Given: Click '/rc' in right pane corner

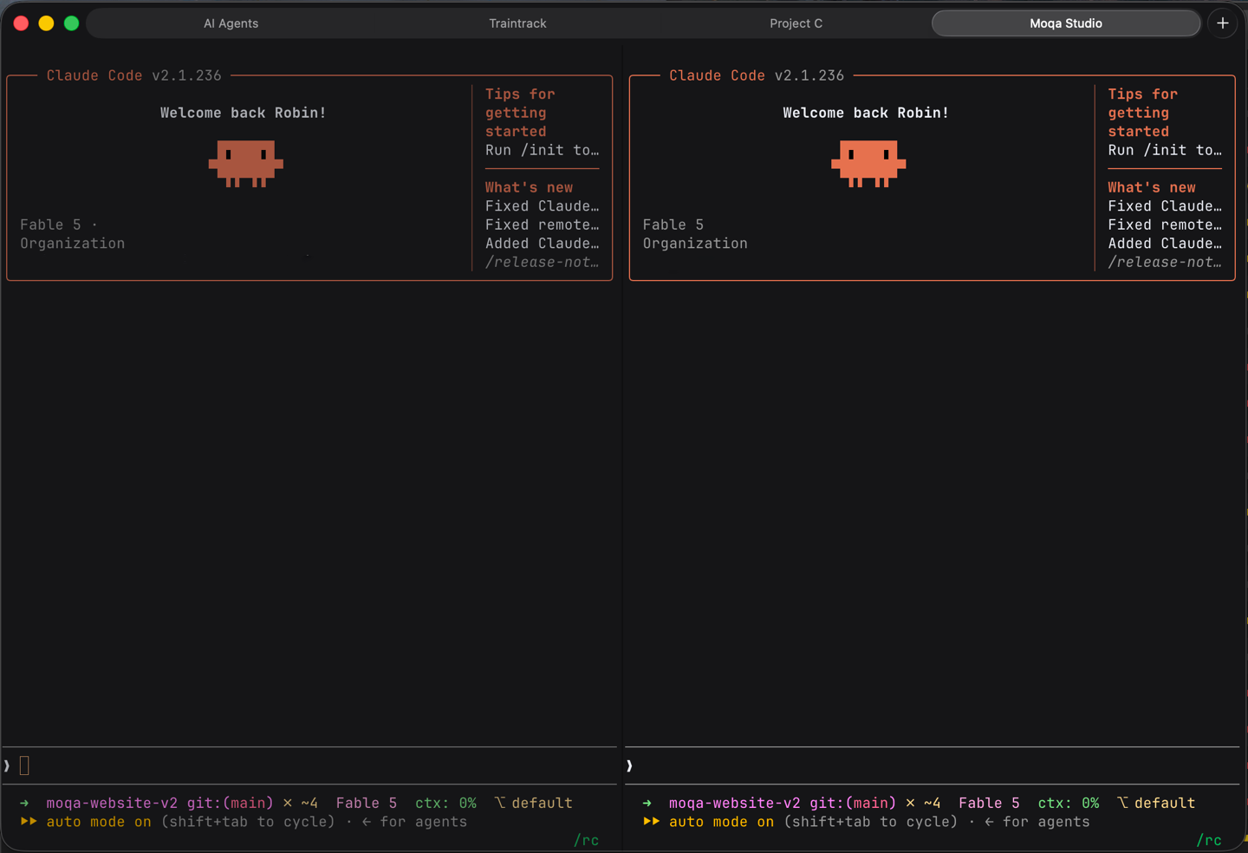Looking at the screenshot, I should click(x=1209, y=840).
